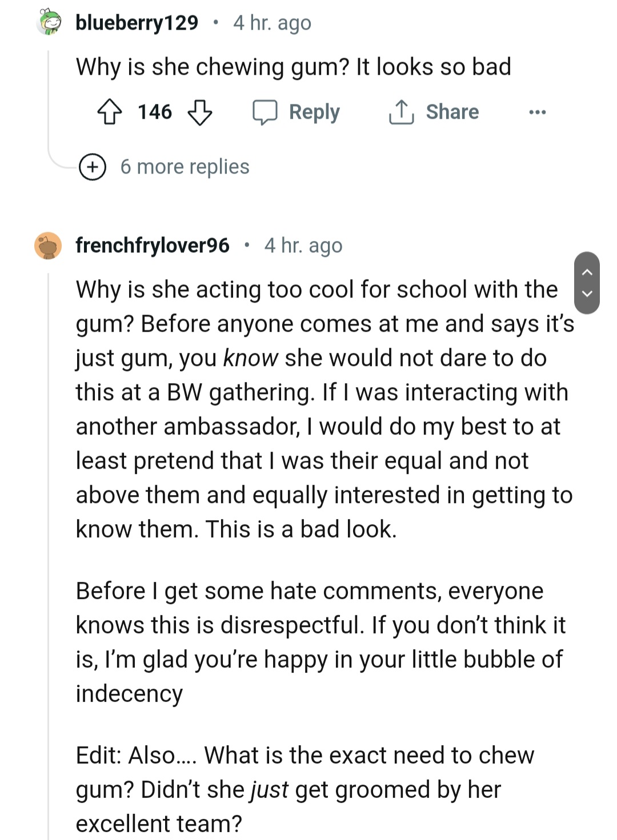Click the paragraph starting "Before I get some hate"
This screenshot has height=840, width=617.
pyautogui.click(x=320, y=642)
